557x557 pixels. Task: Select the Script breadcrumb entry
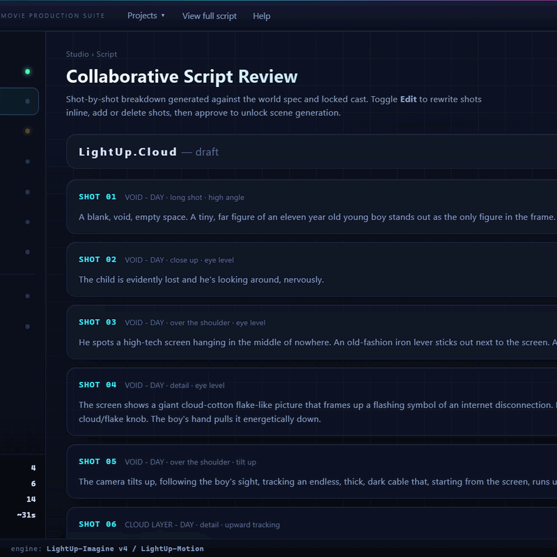pyautogui.click(x=107, y=54)
